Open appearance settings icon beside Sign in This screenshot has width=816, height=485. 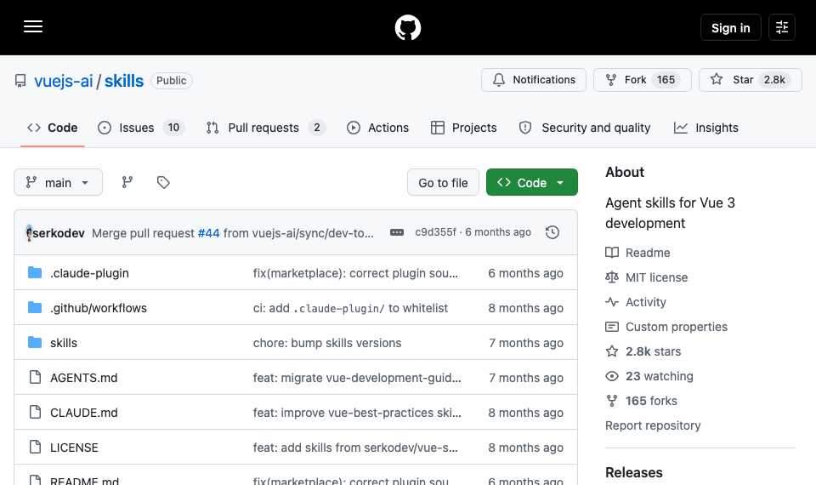[x=782, y=27]
